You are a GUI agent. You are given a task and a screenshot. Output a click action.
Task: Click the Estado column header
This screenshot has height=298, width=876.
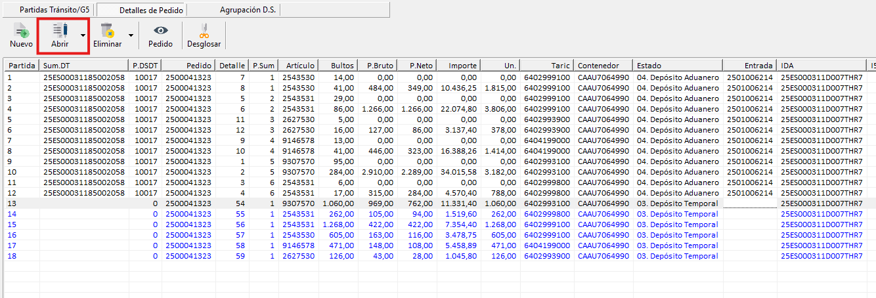(x=676, y=66)
